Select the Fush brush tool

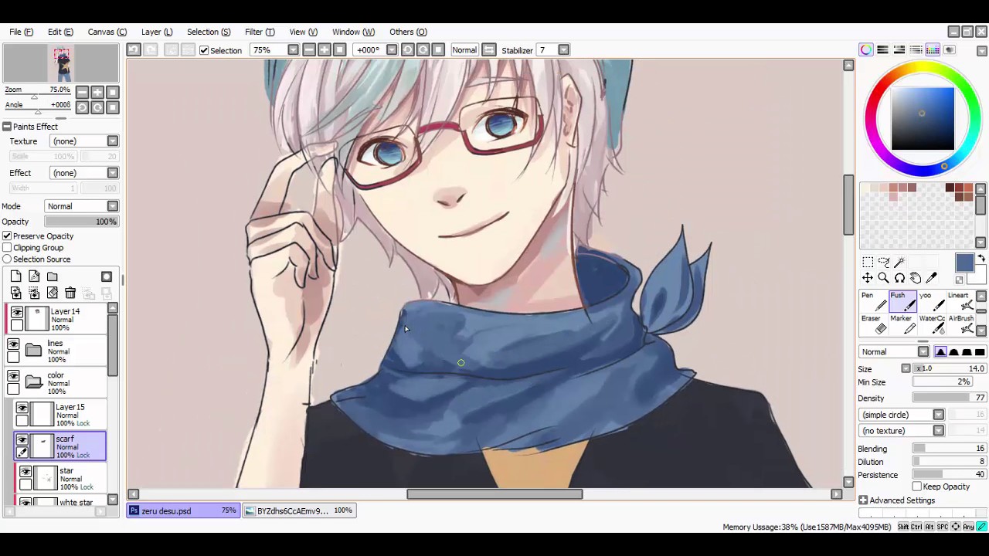coord(901,301)
